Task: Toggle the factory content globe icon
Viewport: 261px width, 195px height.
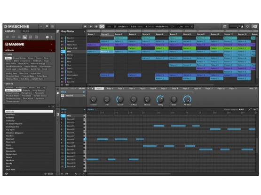Action: click(x=47, y=37)
